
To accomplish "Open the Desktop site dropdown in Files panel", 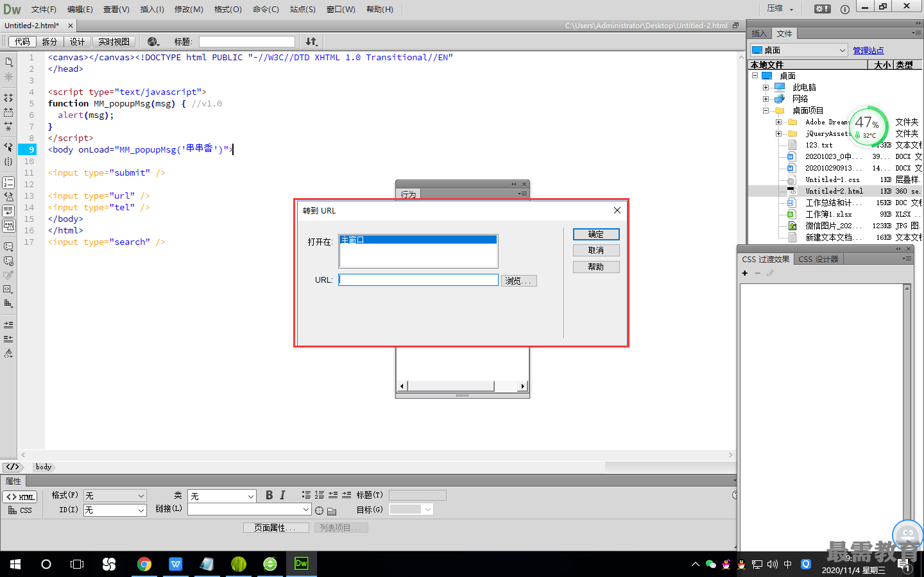I will [x=799, y=50].
